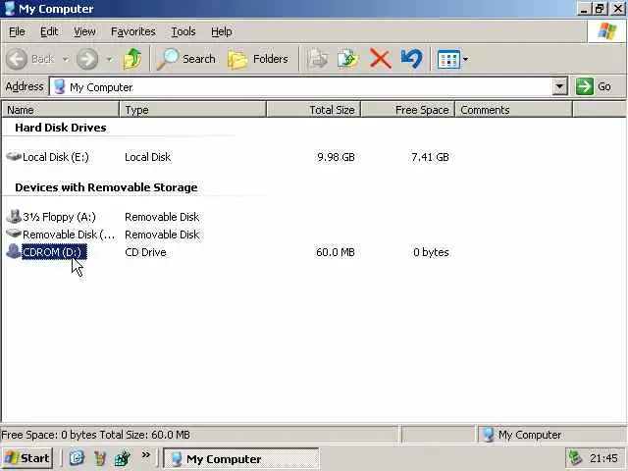The image size is (628, 471).
Task: Open the Edit menu
Action: click(49, 31)
